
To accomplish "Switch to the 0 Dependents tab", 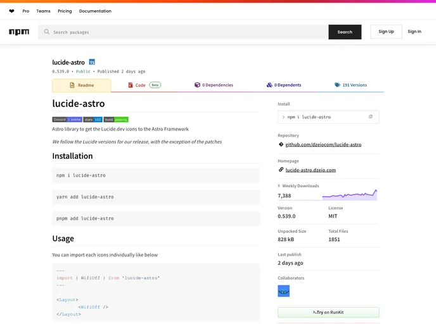I will (284, 85).
